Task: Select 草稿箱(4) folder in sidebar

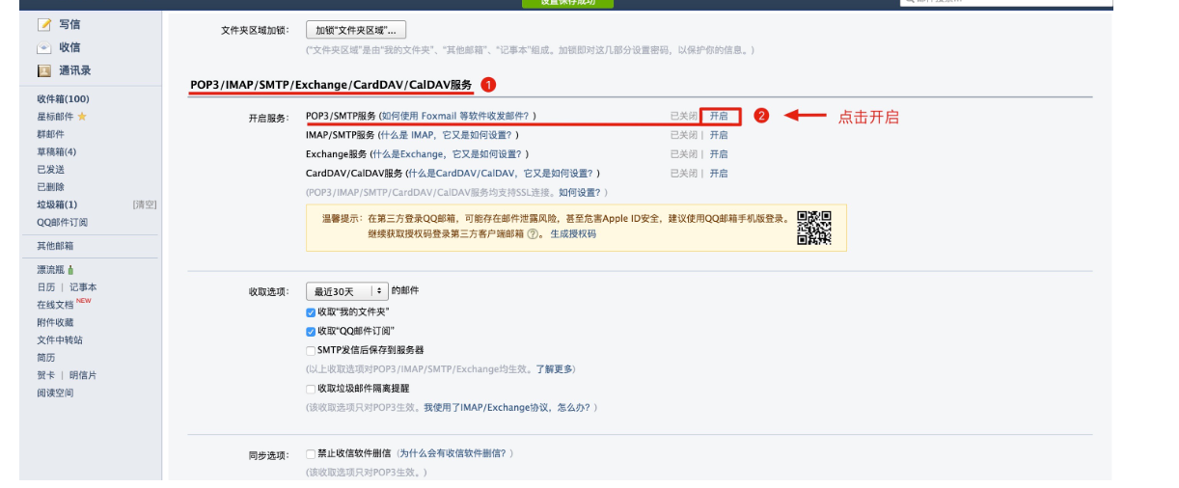Action: (x=56, y=152)
